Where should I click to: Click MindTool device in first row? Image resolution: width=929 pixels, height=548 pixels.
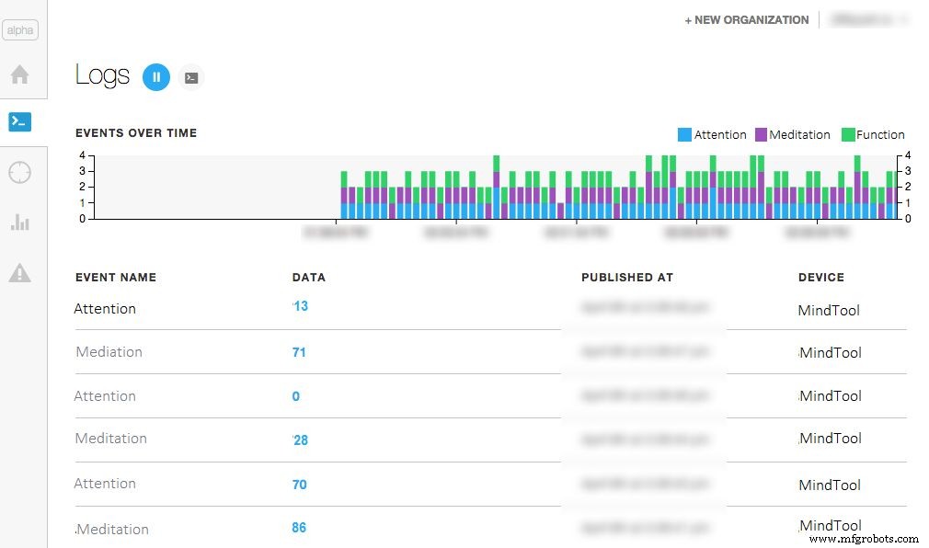pyautogui.click(x=829, y=311)
